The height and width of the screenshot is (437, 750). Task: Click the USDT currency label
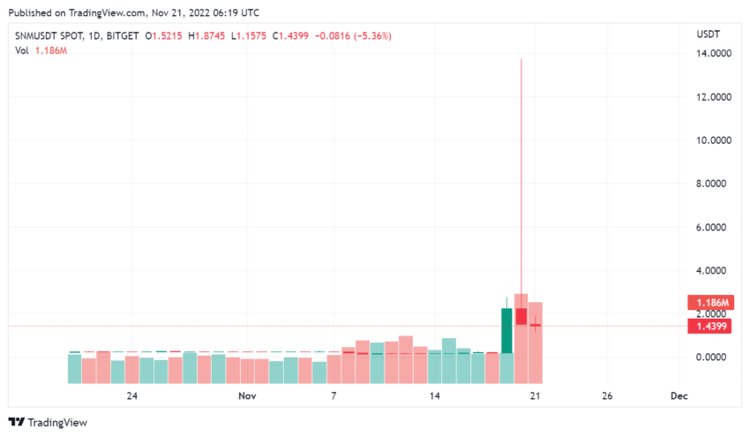(x=708, y=34)
